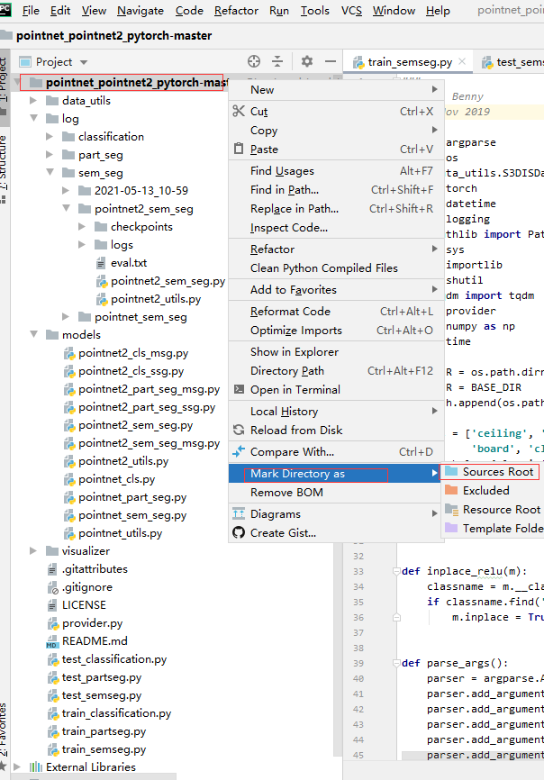Viewport: 544px width, 780px height.
Task: Select the LICENSE file
Action: (x=84, y=605)
